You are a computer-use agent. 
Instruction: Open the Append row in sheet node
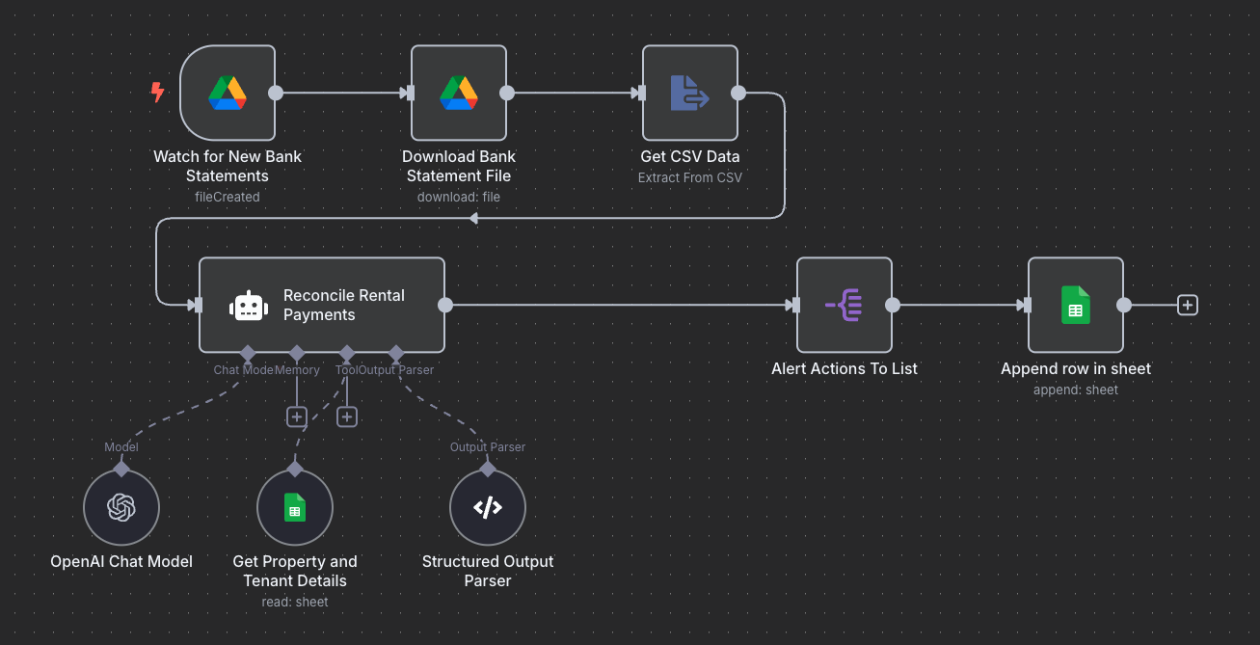pos(1076,305)
